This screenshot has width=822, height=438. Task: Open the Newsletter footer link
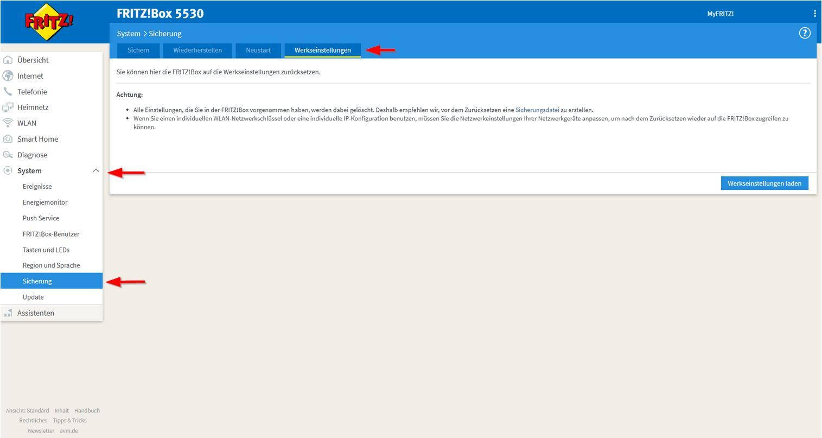pyautogui.click(x=41, y=431)
